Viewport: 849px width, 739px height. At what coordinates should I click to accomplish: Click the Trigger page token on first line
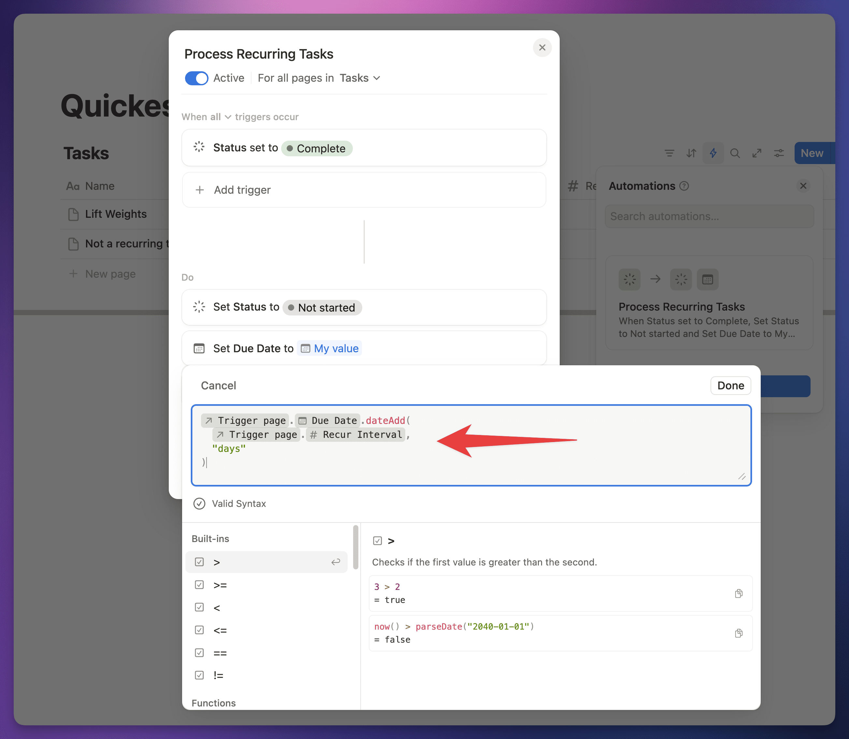click(x=245, y=421)
